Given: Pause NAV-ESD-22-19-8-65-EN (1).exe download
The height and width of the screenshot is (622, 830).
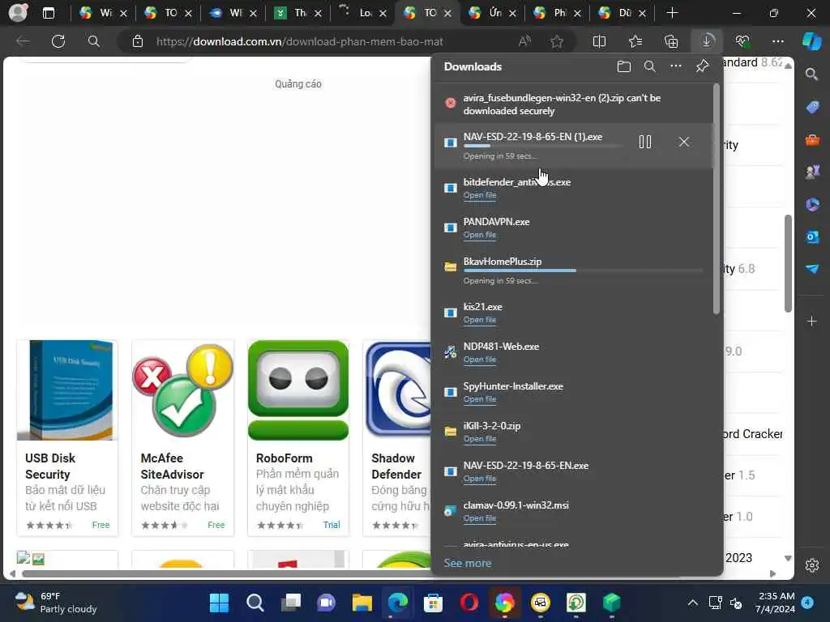Looking at the screenshot, I should (644, 142).
